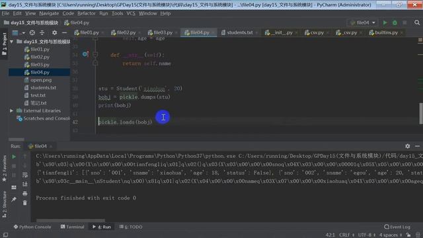Viewport: 423px width, 238px height.
Task: Open the Tools menu
Action: point(118,13)
